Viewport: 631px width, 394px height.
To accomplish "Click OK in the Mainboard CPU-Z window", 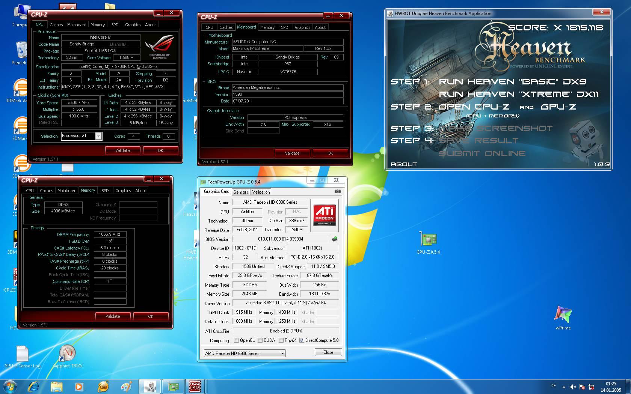I will [330, 153].
